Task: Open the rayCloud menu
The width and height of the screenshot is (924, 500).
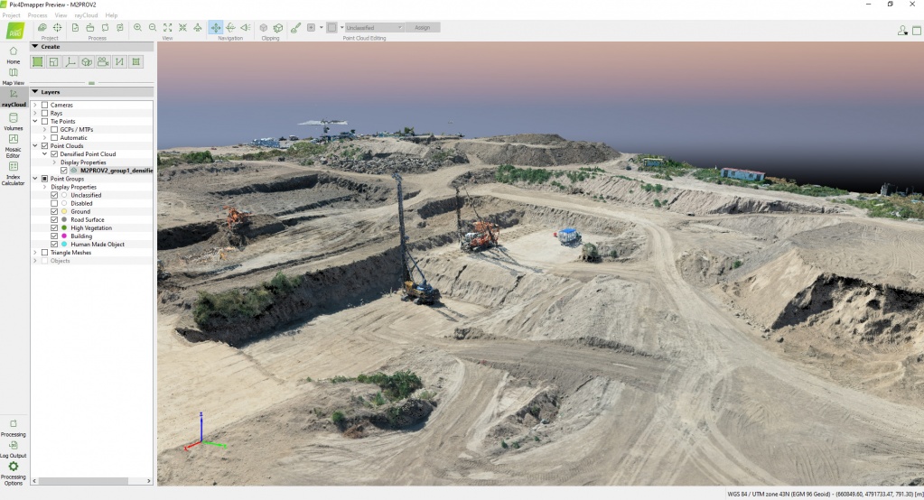Action: click(x=87, y=15)
